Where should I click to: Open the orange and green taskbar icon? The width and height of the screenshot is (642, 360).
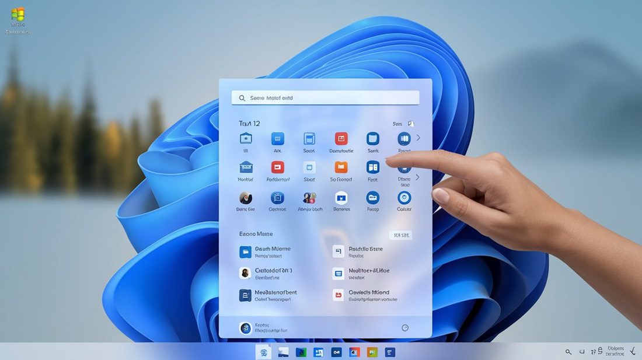(372, 352)
